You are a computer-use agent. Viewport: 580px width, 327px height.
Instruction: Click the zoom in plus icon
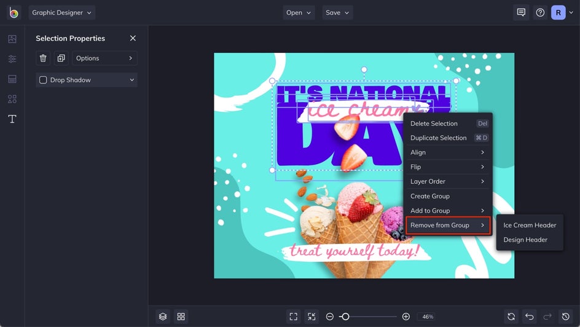tap(406, 317)
